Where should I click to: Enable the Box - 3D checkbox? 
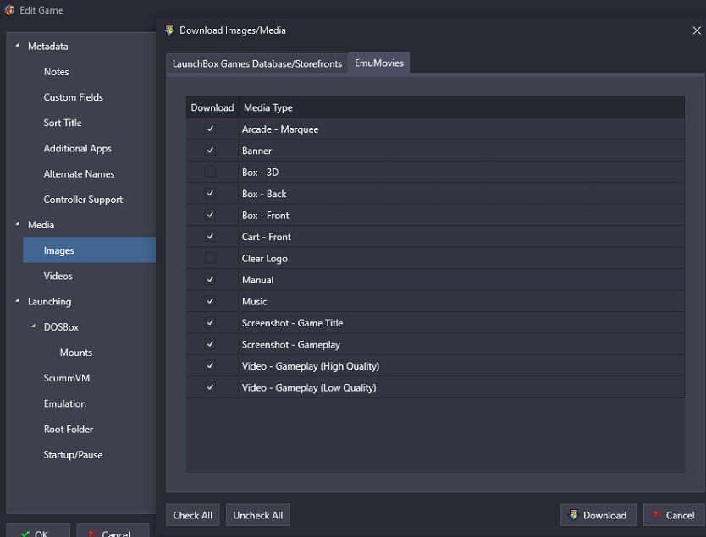(x=210, y=172)
